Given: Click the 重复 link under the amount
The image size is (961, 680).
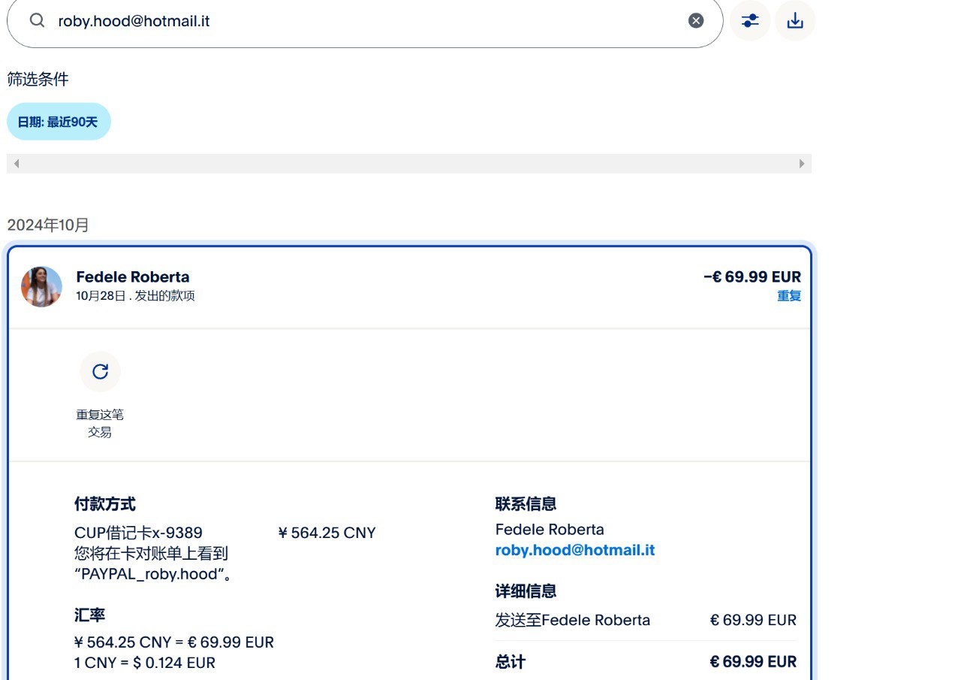Looking at the screenshot, I should tap(788, 296).
